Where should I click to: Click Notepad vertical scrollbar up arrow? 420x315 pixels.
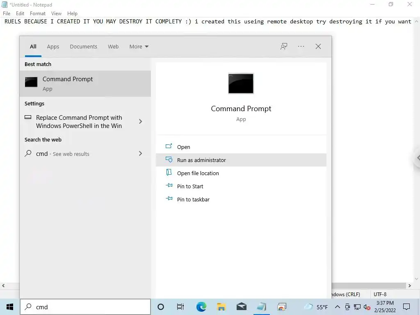(x=416, y=21)
